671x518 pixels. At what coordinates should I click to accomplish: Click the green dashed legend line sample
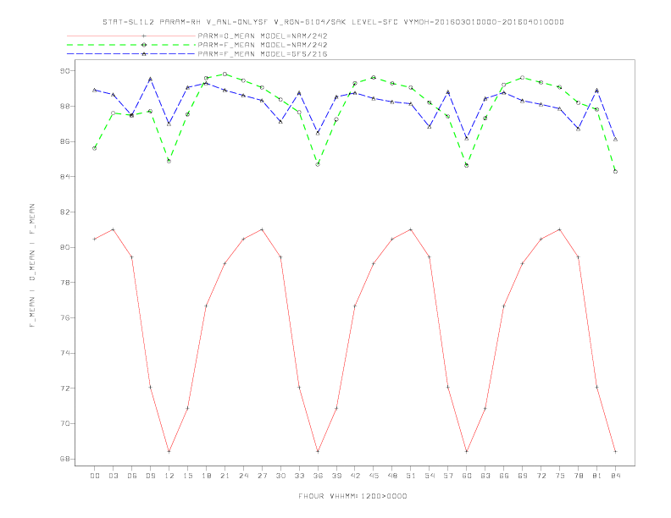coord(131,45)
